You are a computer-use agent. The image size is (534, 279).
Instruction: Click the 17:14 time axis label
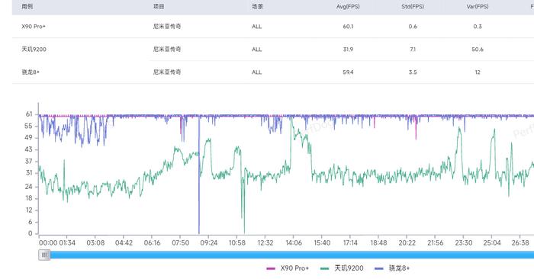pos(350,243)
